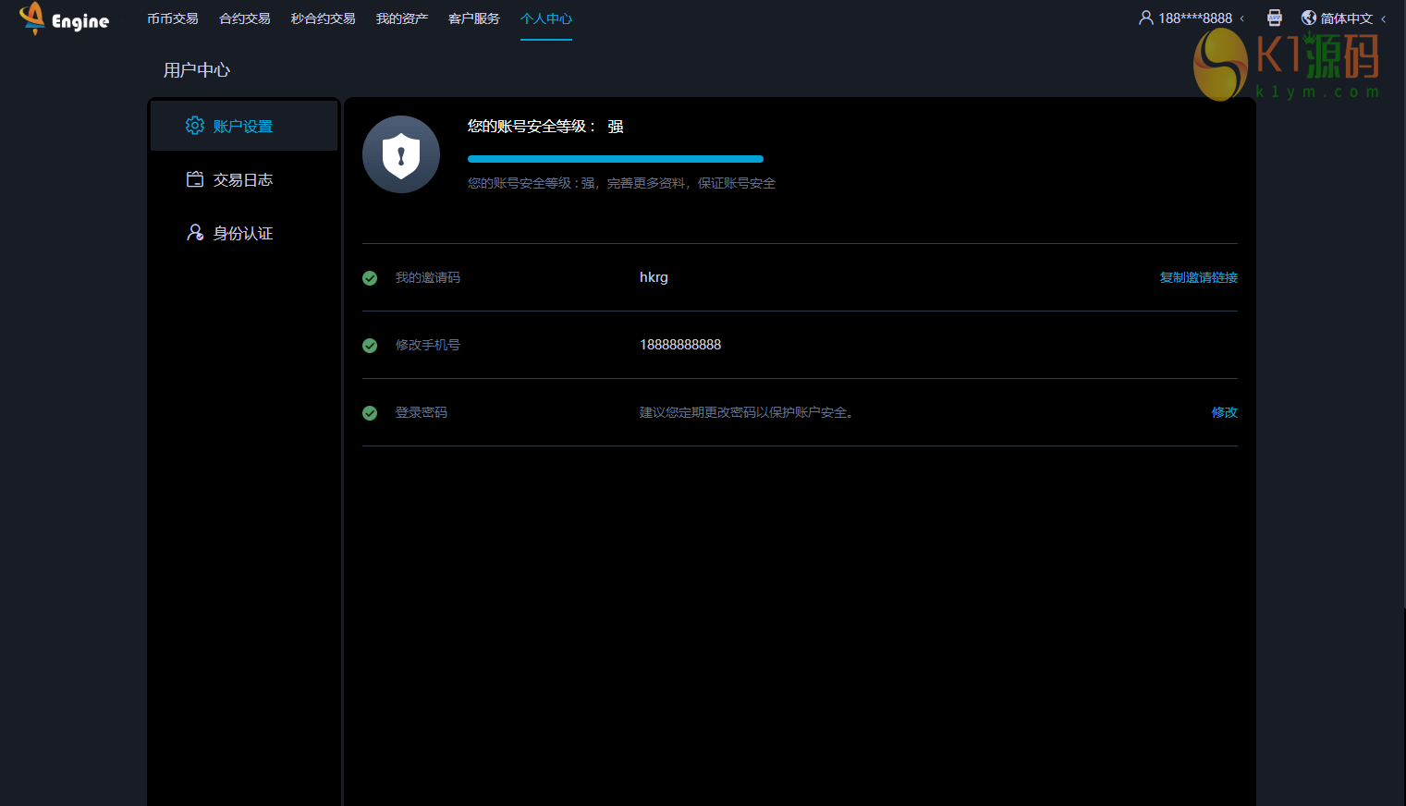
Task: Open the 币币交易 menu
Action: pos(173,18)
